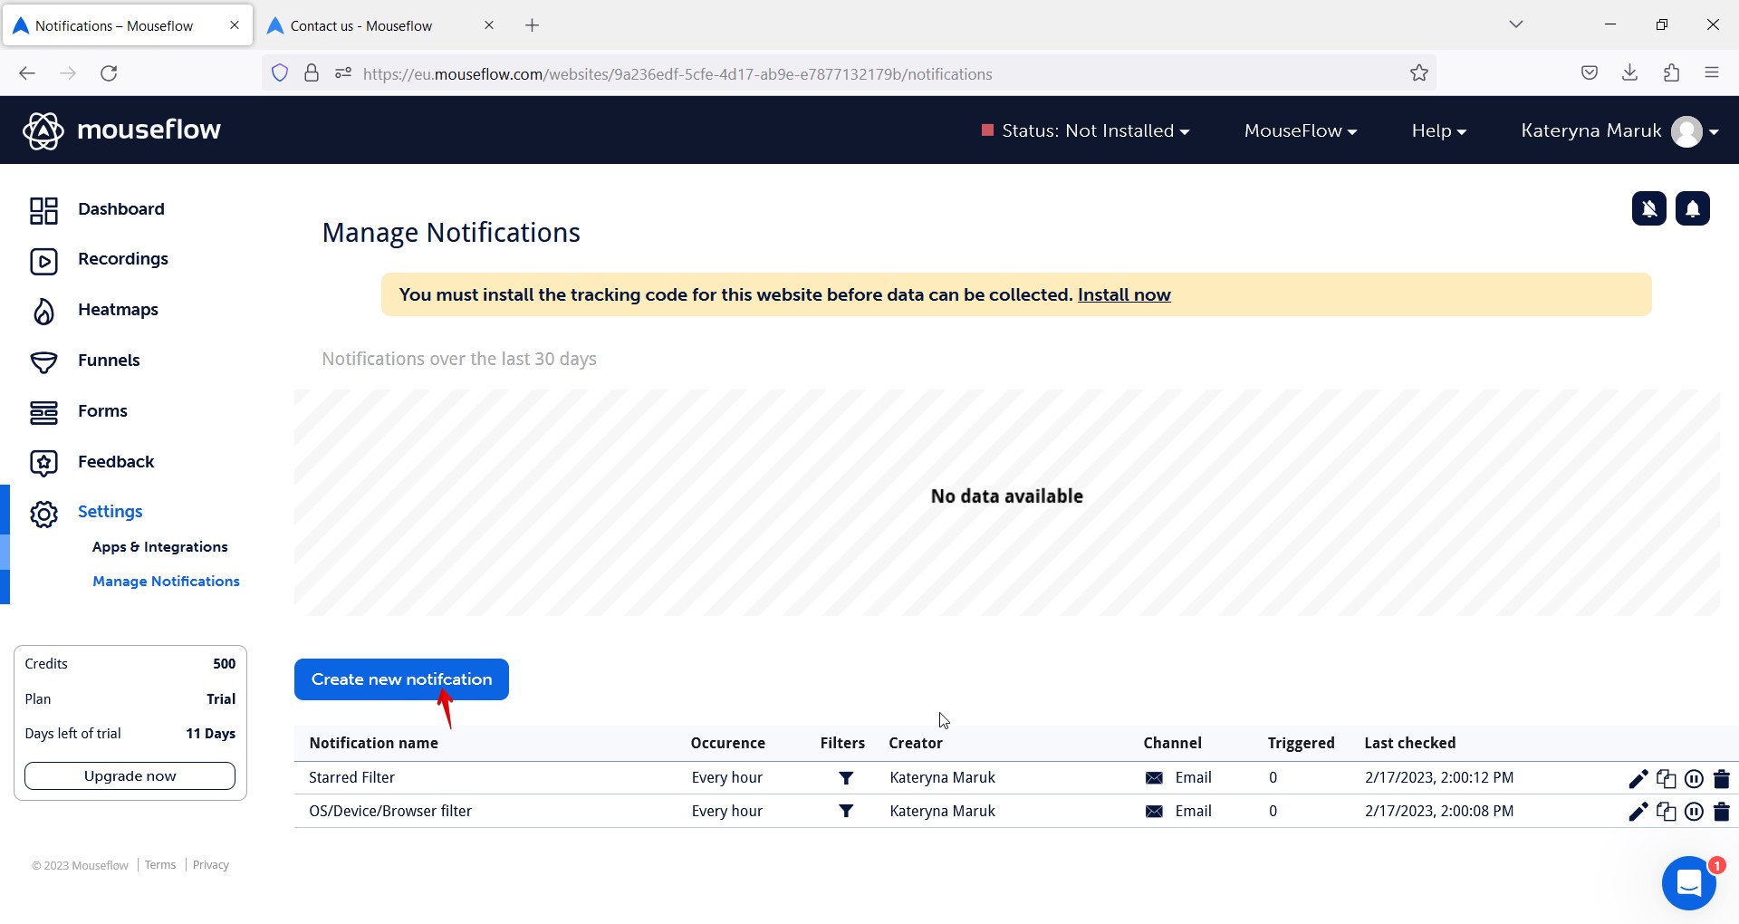Pause the Starred Filter notification
This screenshot has width=1739, height=924.
(1694, 778)
